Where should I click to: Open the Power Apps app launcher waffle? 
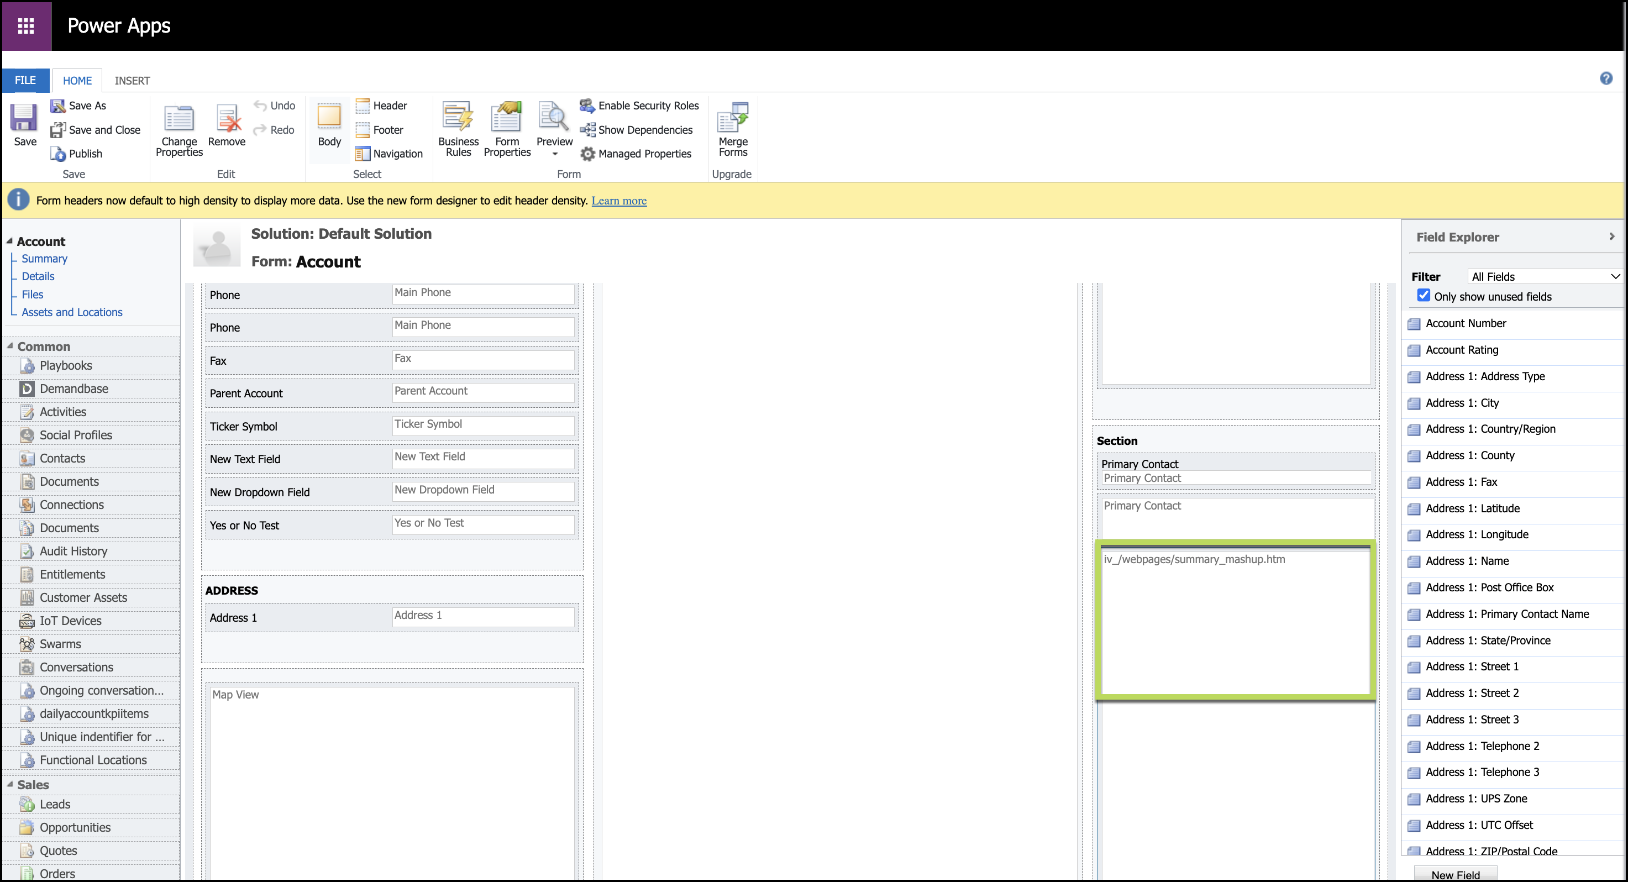click(x=26, y=26)
